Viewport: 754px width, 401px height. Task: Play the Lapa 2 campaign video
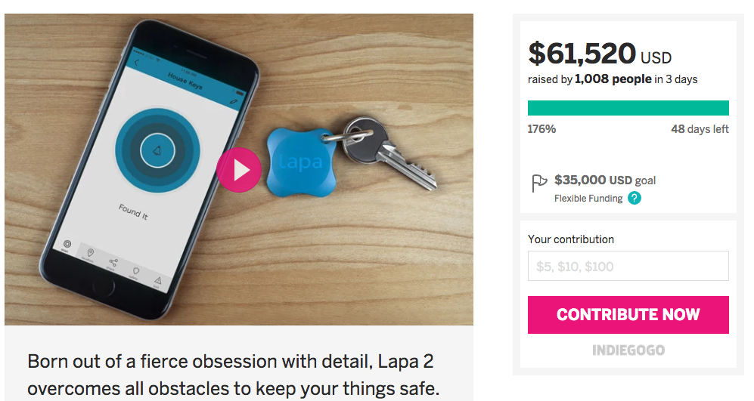238,169
